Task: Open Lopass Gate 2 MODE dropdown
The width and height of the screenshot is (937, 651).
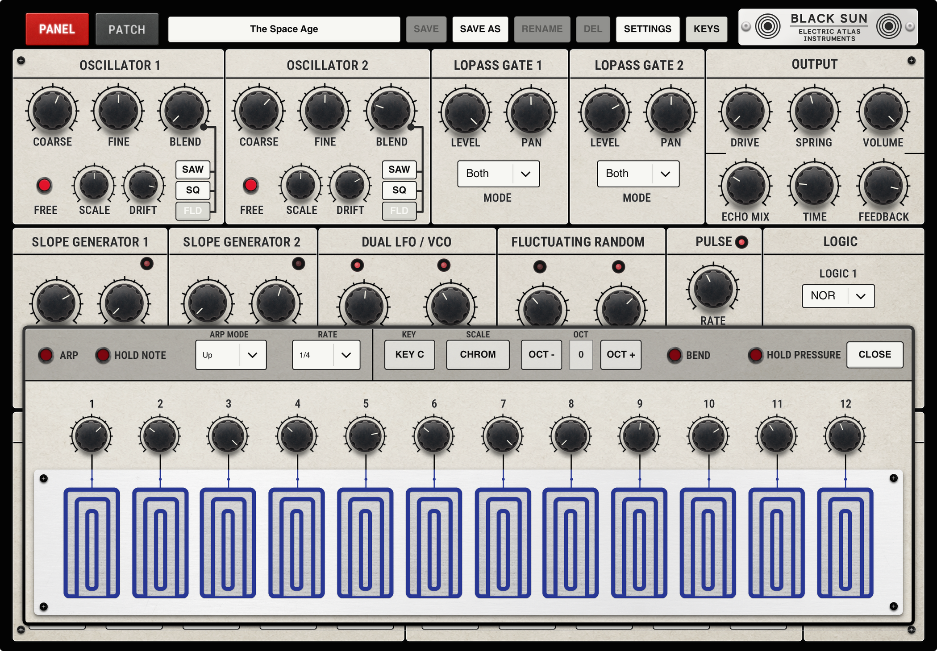Action: point(638,174)
